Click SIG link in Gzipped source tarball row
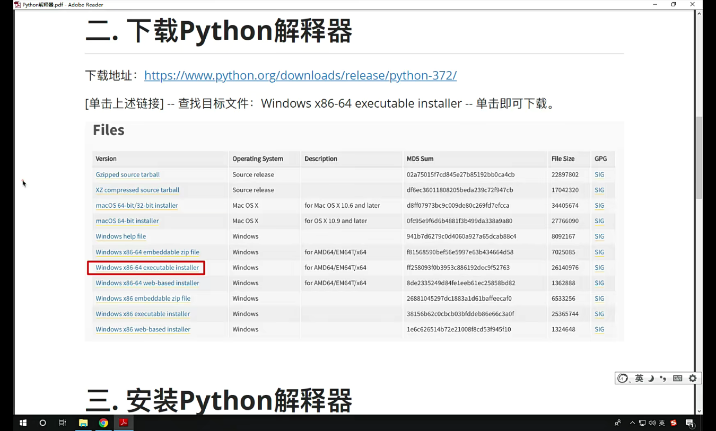This screenshot has width=716, height=431. [x=599, y=174]
